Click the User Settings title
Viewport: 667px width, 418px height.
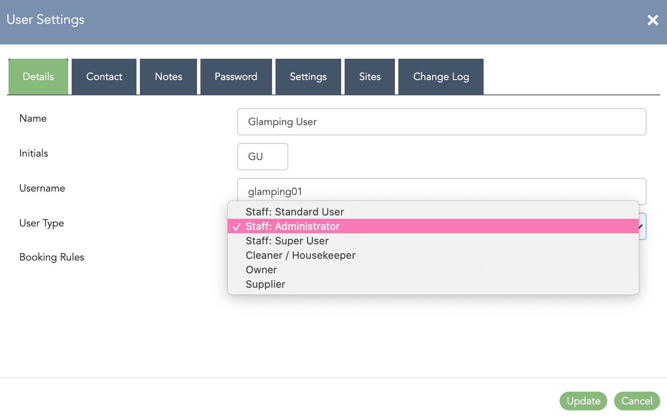coord(46,20)
